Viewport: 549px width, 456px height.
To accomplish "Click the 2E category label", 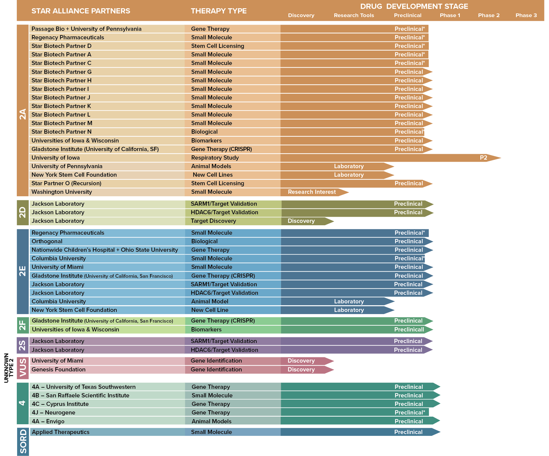I will [23, 271].
